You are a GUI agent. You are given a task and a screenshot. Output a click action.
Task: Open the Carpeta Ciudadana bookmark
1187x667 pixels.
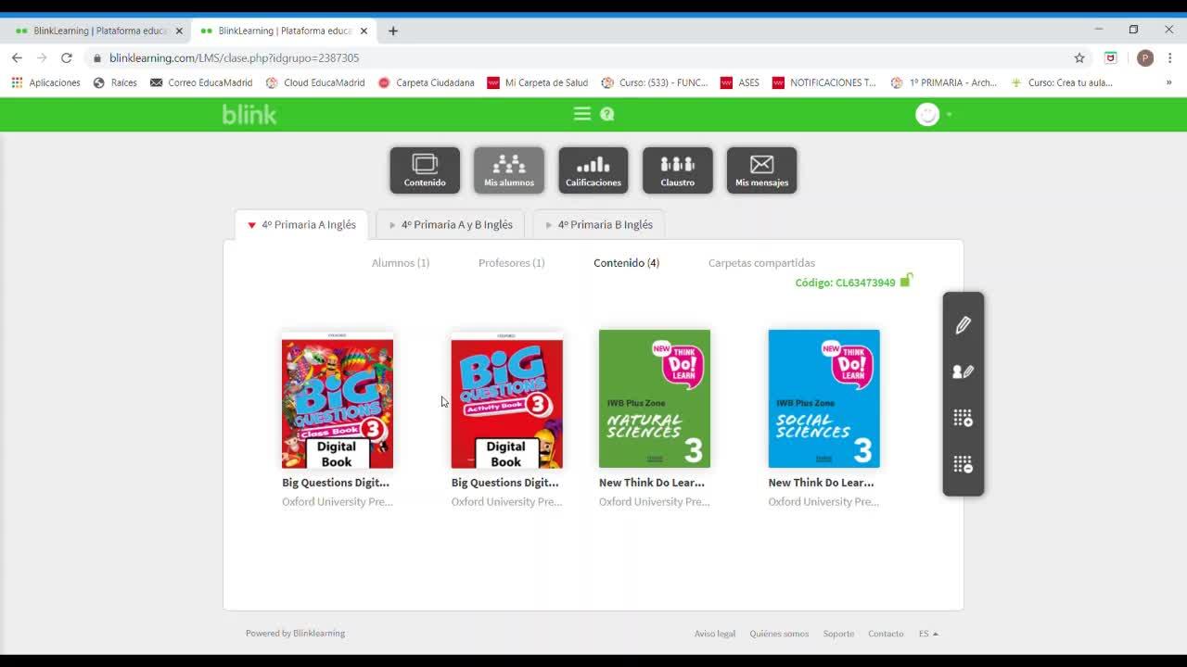tap(427, 82)
